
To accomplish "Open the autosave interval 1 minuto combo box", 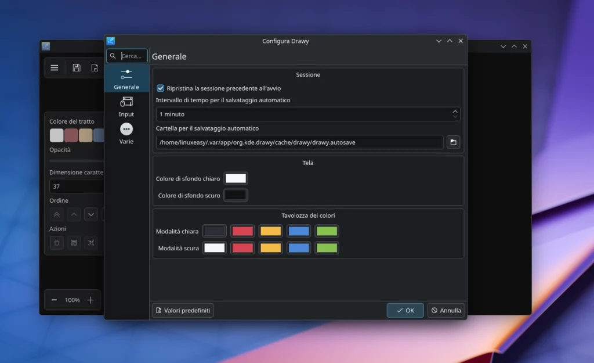I will point(308,114).
